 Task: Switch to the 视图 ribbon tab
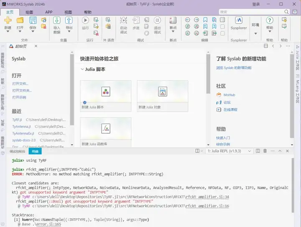tap(68, 12)
